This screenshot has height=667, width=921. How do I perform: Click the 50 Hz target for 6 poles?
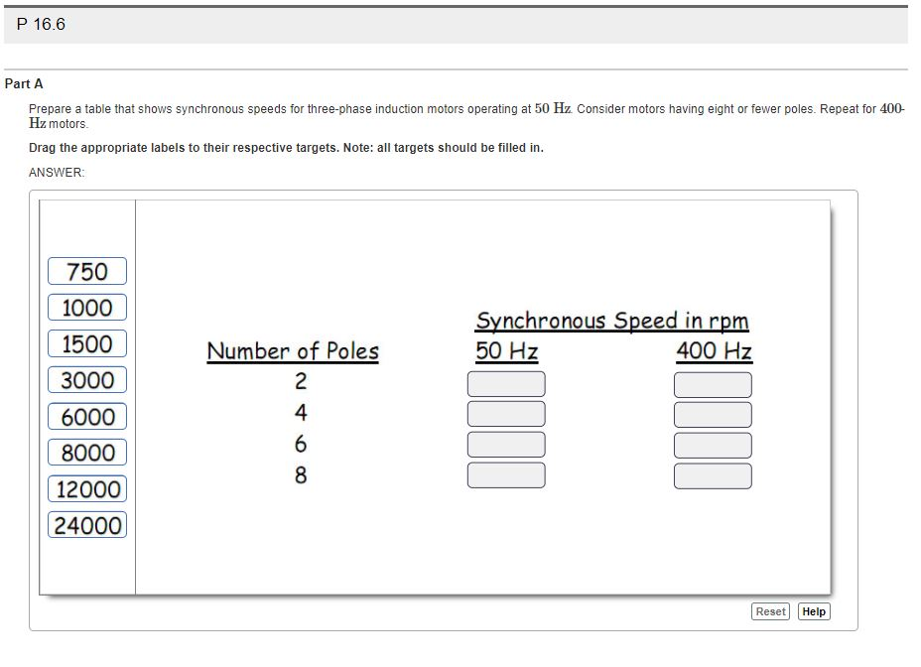point(505,445)
